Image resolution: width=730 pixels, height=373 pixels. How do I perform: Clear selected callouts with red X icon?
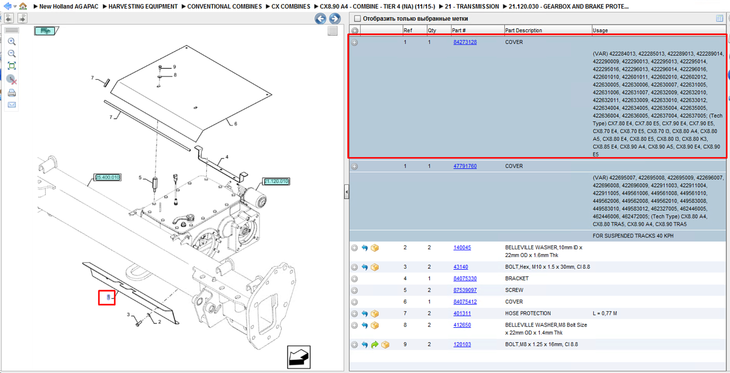12,79
